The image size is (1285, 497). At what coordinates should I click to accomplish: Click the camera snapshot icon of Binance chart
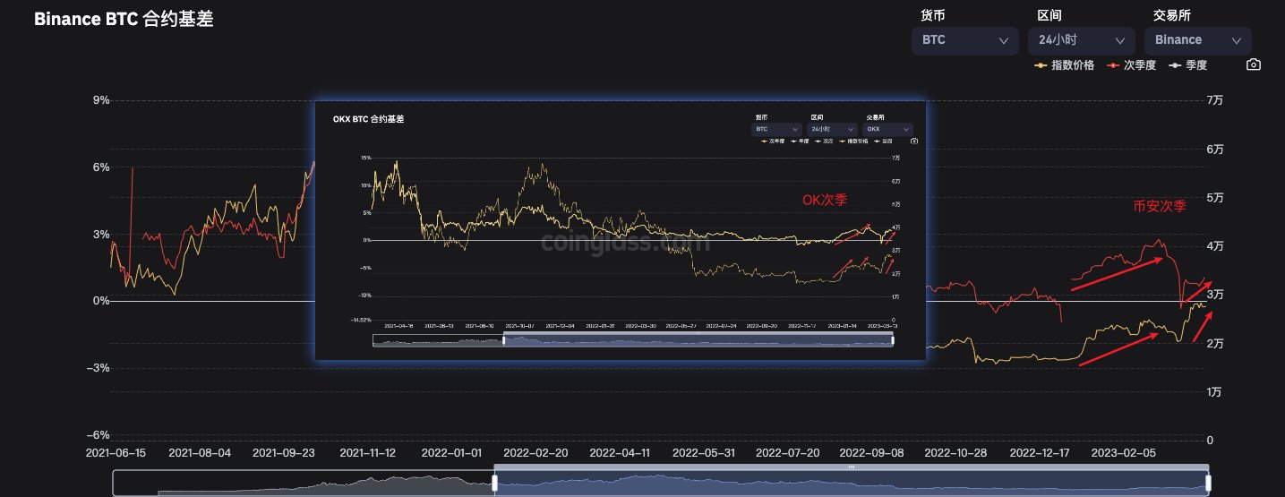point(1254,64)
